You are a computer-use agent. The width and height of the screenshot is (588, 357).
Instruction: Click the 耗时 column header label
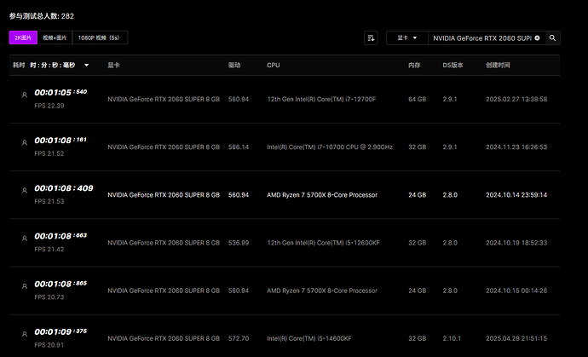pos(19,66)
